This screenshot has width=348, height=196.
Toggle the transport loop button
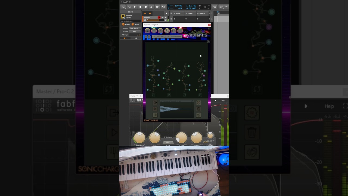(x=204, y=7)
